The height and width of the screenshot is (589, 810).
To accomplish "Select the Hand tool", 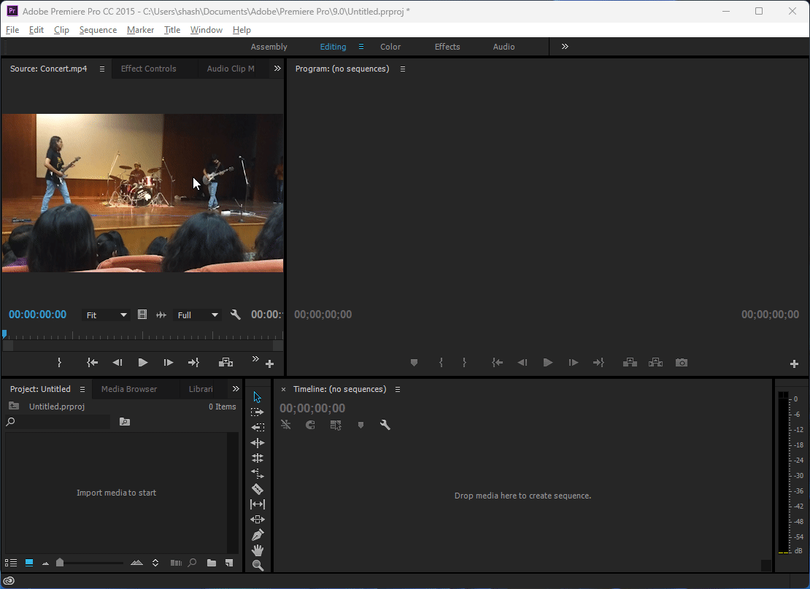I will coord(258,550).
